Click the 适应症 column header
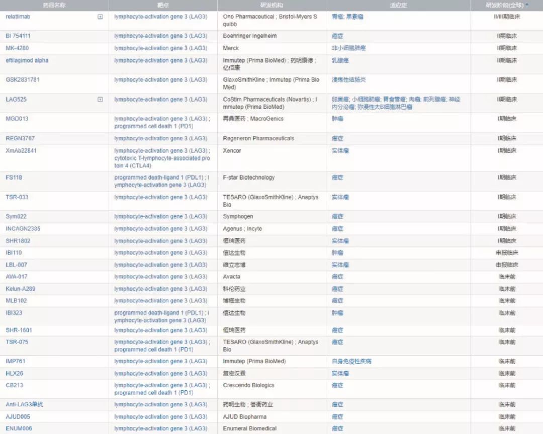 [398, 5]
